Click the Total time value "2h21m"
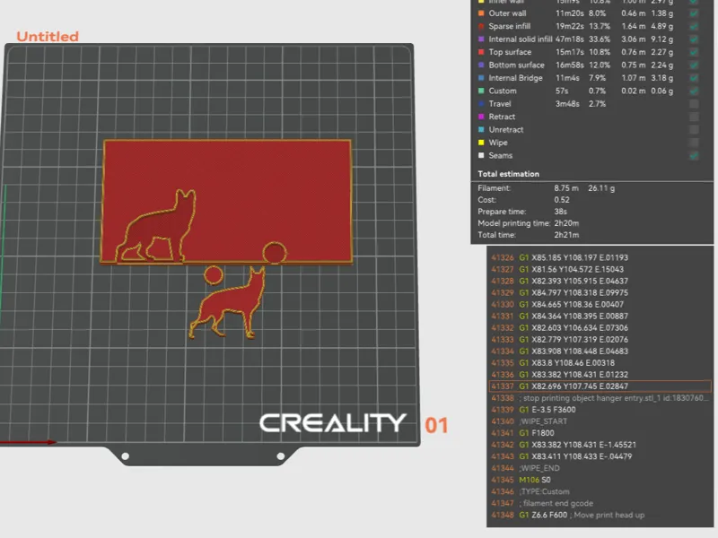The width and height of the screenshot is (718, 538). coord(566,235)
